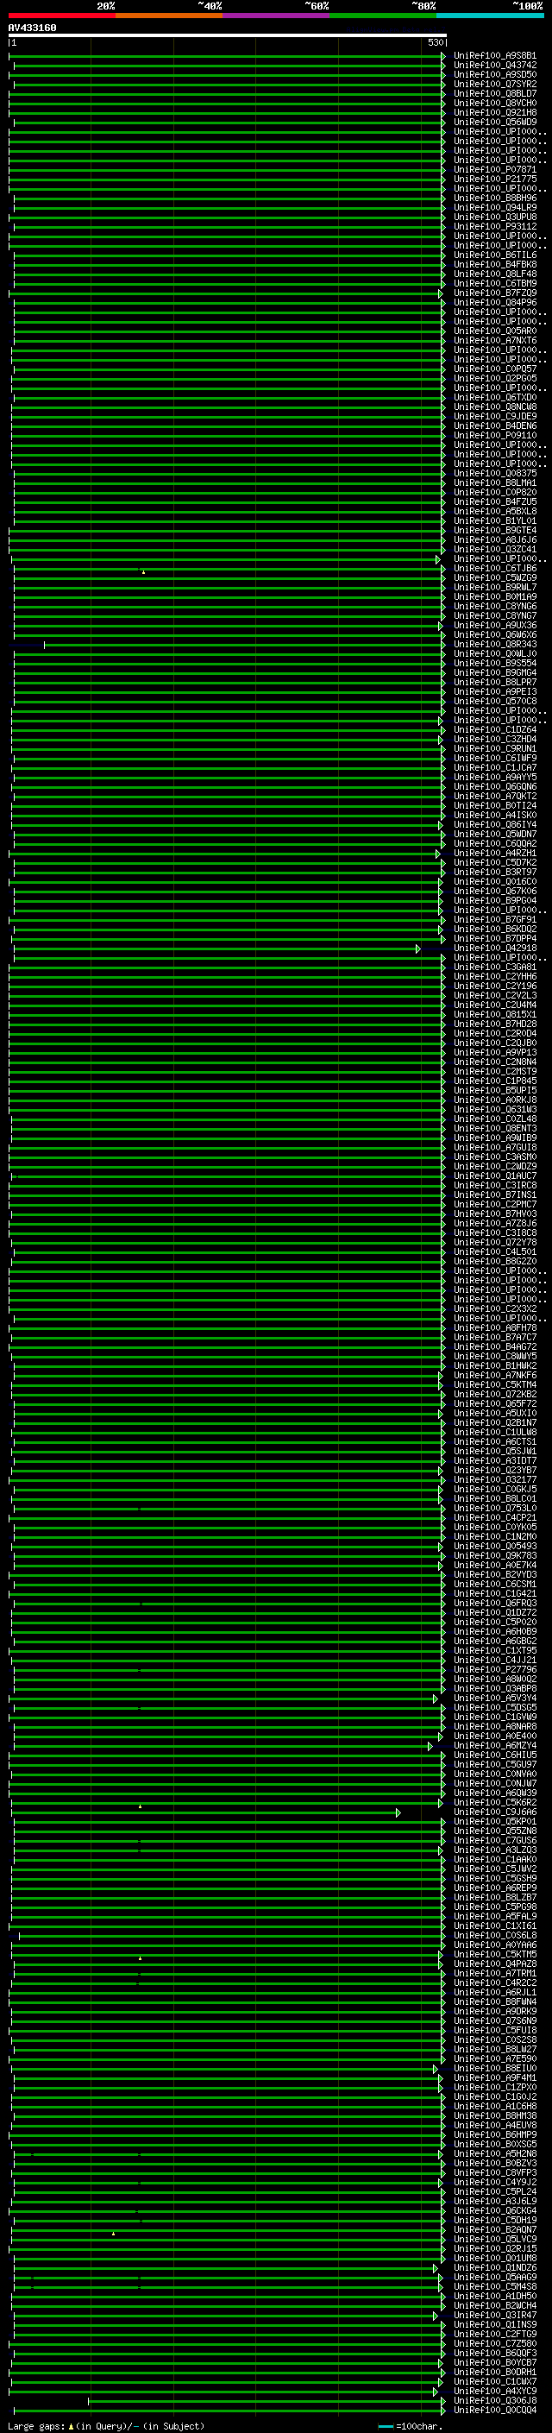This screenshot has width=552, height=2433.
Task: Select the UniRef100_Q8LF48 label
Action: [494, 274]
